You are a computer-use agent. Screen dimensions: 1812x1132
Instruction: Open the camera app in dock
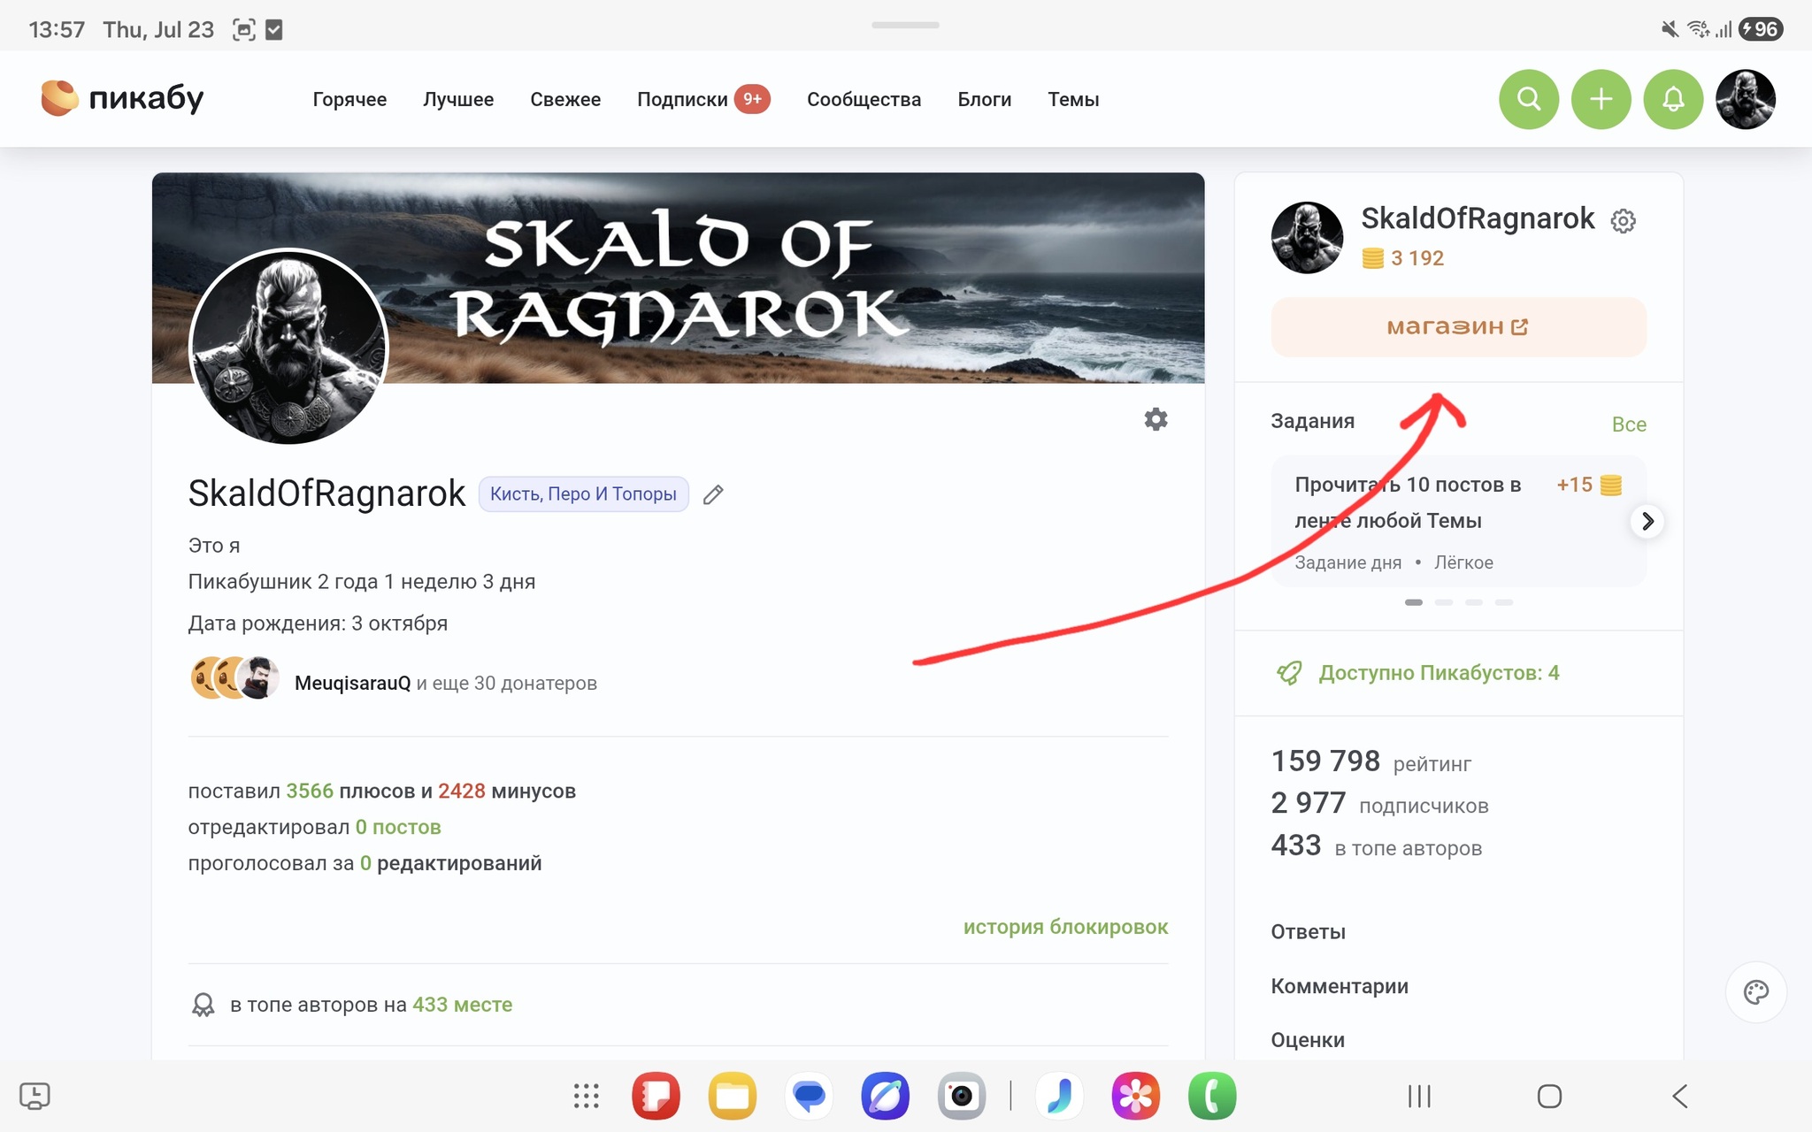coord(962,1096)
